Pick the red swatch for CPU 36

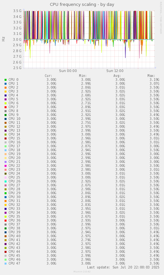6,221
